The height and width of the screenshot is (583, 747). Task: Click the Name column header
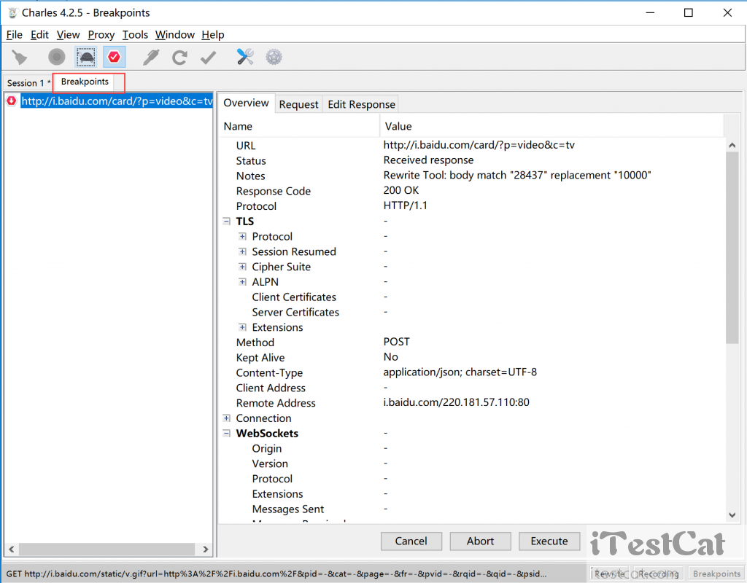(299, 126)
